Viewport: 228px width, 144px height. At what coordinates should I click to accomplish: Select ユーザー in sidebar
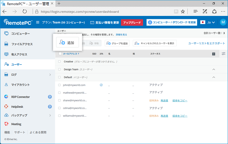point(17,64)
